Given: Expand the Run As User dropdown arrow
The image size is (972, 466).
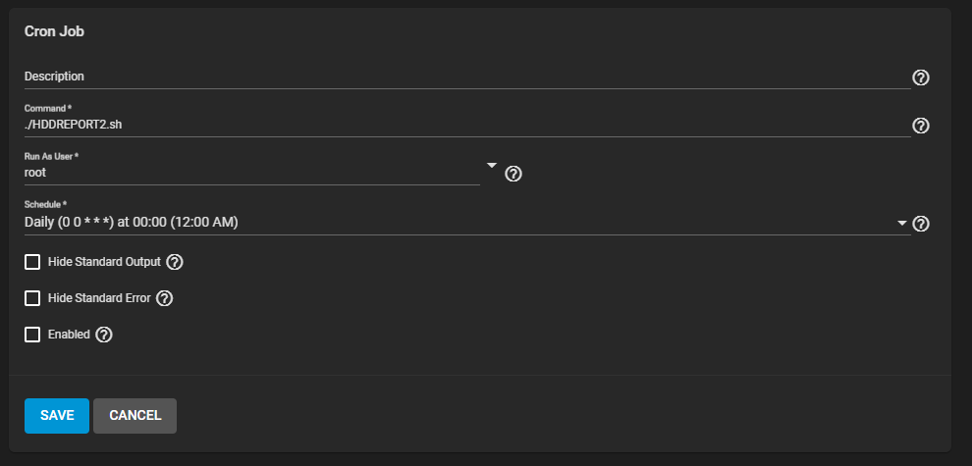Looking at the screenshot, I should (492, 166).
